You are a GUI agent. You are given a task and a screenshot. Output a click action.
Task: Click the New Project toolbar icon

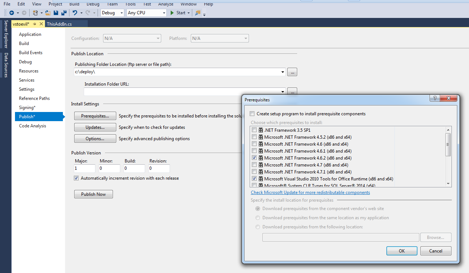(35, 13)
